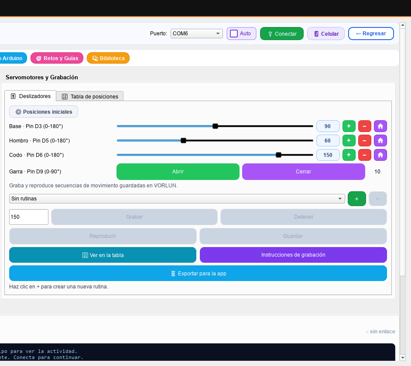This screenshot has width=411, height=366.
Task: Toggle the Auto port checkbox
Action: 234,34
